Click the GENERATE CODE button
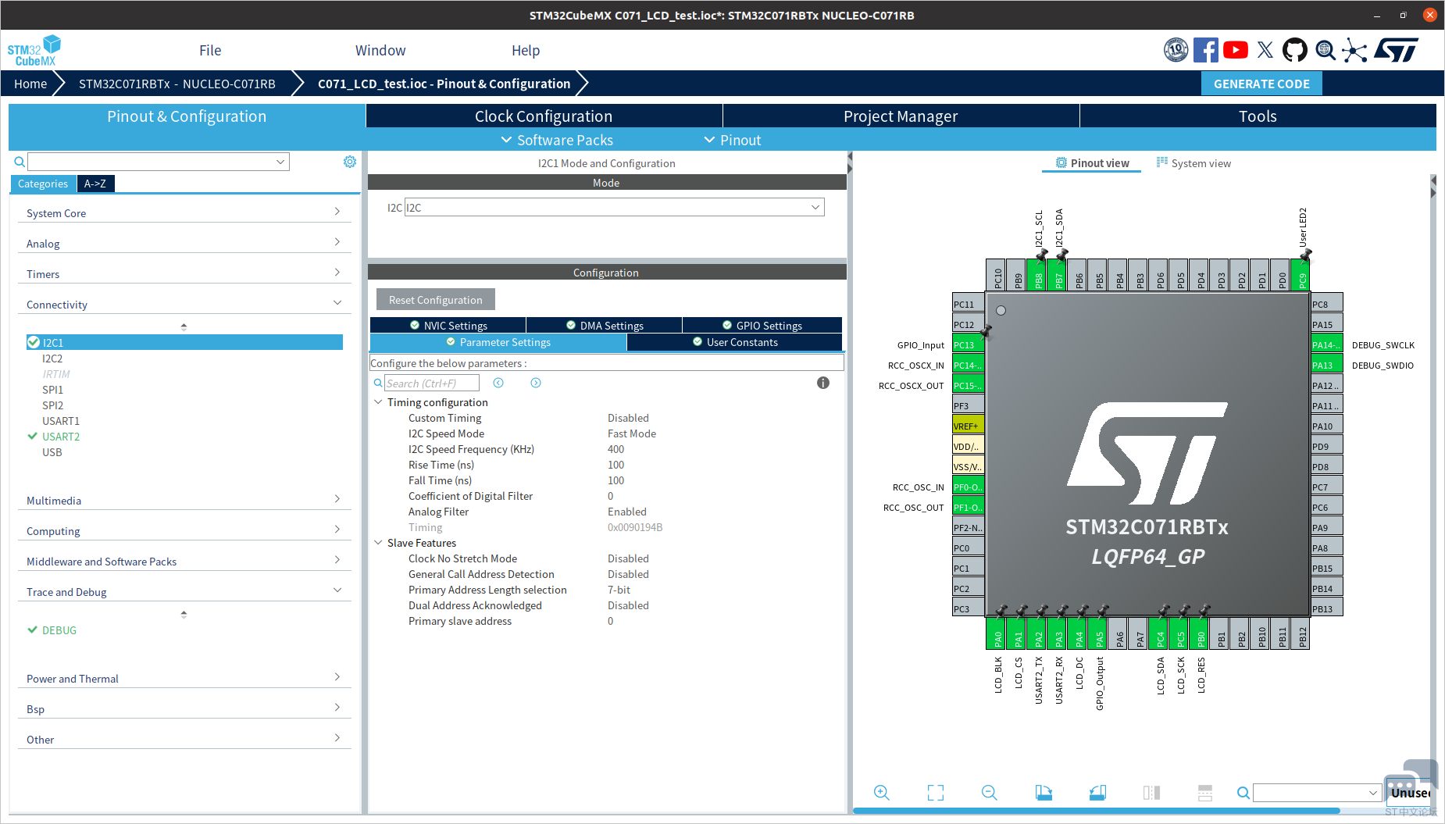 [1261, 84]
